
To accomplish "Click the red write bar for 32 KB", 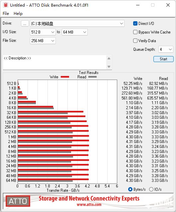I will [50, 111].
